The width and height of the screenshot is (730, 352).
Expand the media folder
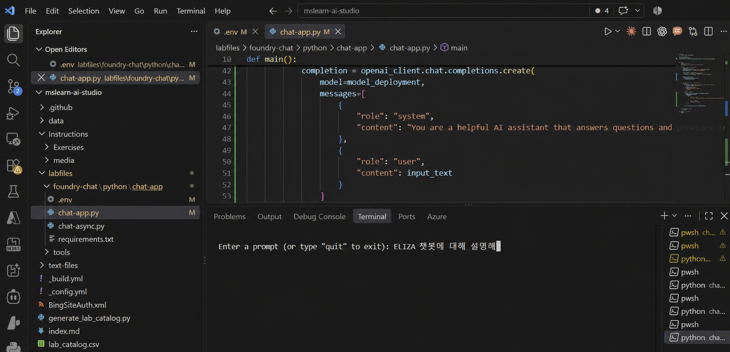click(x=46, y=160)
